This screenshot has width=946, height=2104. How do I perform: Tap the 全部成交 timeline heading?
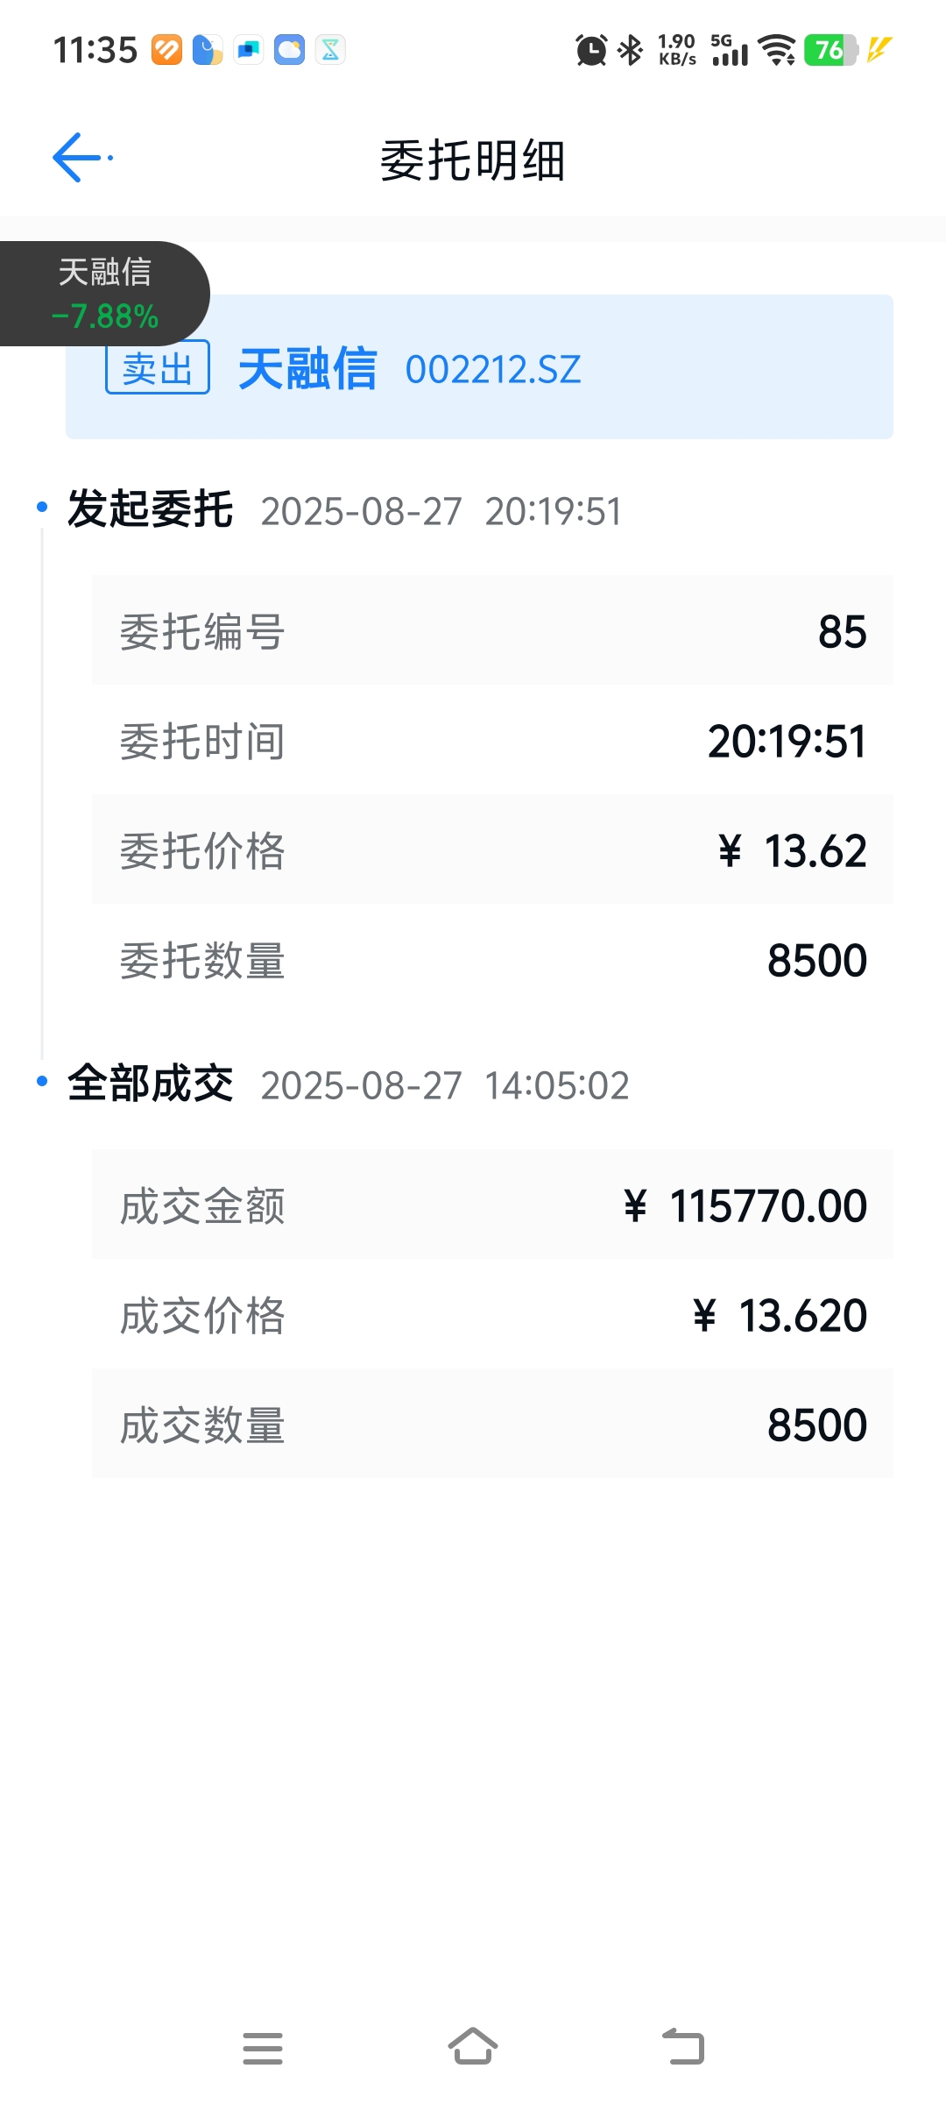[150, 1084]
